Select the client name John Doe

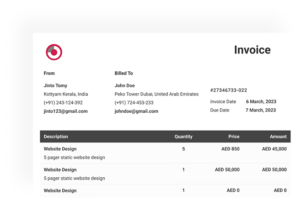(124, 85)
